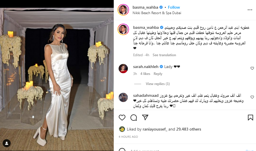This screenshot has width=256, height=151.
Task: Reply to sarah.nakhleh's comment
Action: pyautogui.click(x=158, y=74)
